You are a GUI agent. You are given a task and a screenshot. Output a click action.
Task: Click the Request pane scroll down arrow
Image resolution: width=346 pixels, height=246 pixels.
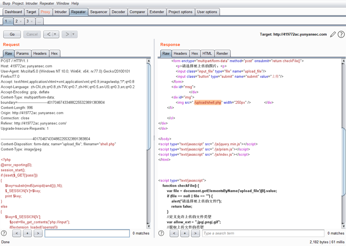[149, 226]
